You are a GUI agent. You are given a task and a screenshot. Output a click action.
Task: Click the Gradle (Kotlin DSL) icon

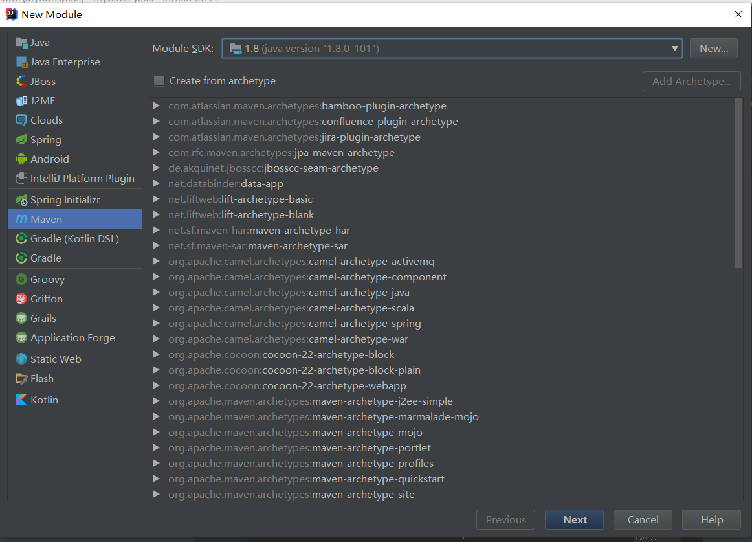[21, 238]
